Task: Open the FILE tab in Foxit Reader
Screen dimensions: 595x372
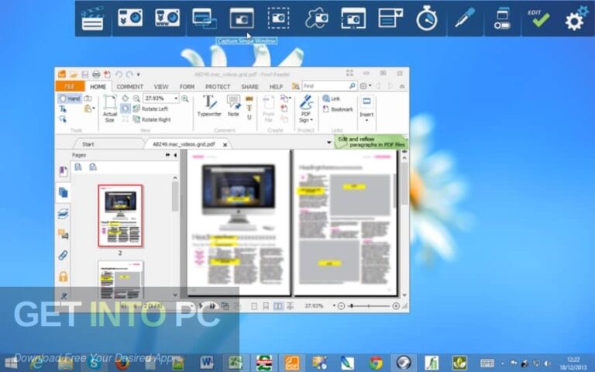Action: coord(70,86)
